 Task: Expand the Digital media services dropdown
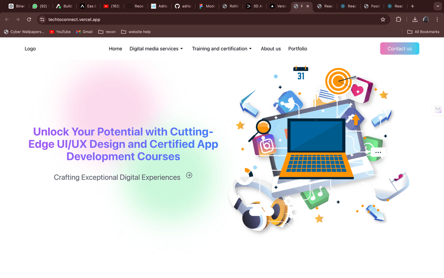[x=156, y=49]
